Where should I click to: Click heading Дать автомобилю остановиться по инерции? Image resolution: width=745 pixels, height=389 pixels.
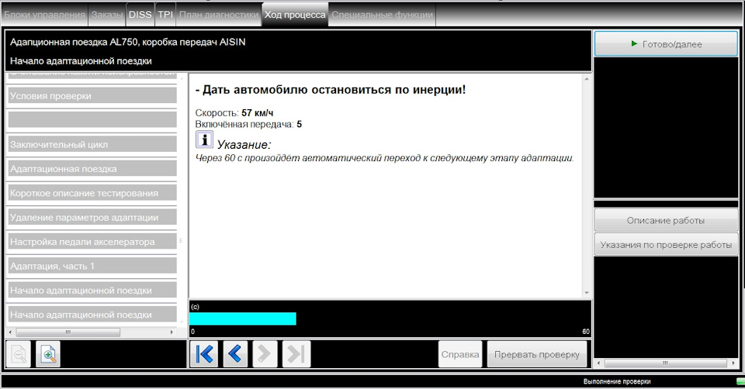(331, 90)
